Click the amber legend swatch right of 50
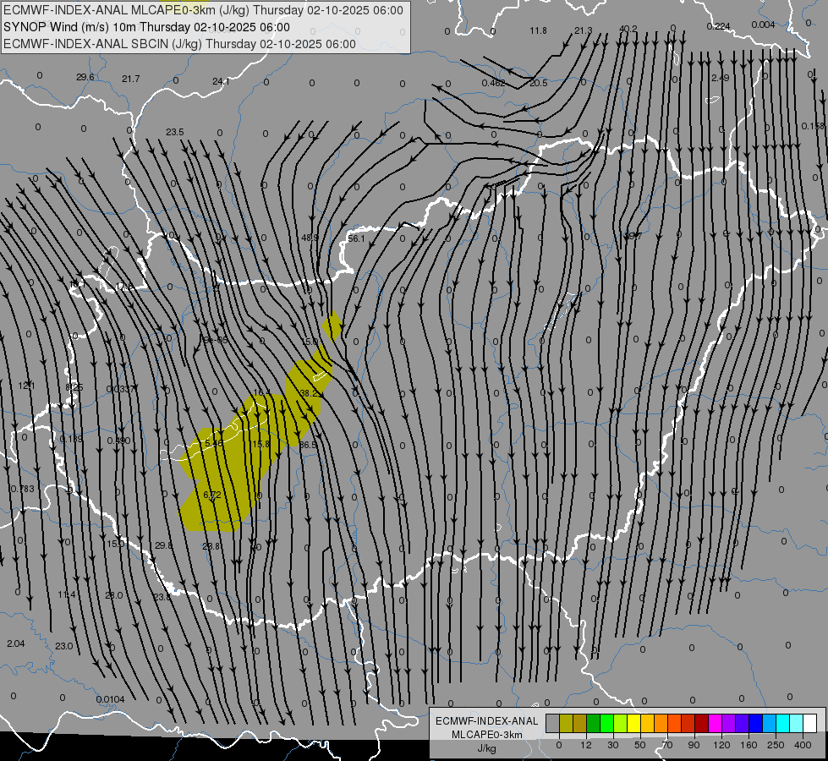Image resolution: width=828 pixels, height=761 pixels. [647, 724]
